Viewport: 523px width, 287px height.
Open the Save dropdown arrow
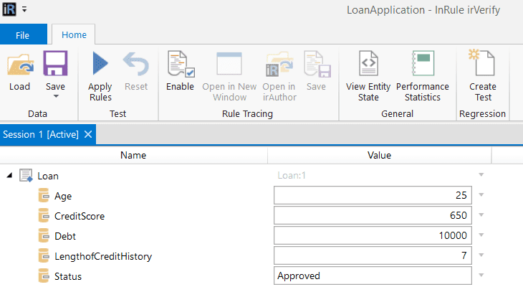tap(55, 96)
